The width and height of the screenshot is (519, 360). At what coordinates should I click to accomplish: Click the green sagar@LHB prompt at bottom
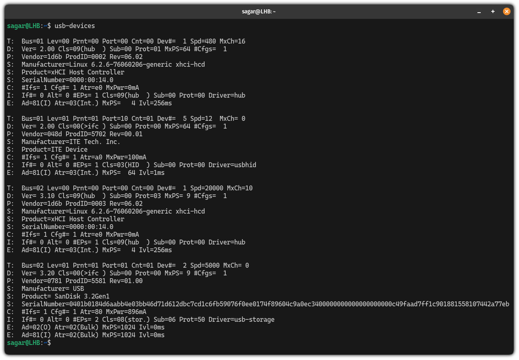[24, 343]
